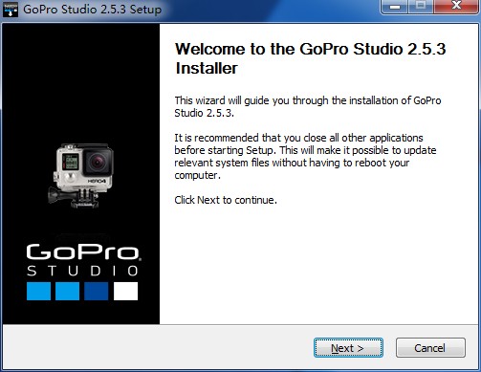Click the grayed-out maximize button
Image resolution: width=481 pixels, height=372 pixels.
coord(421,6)
